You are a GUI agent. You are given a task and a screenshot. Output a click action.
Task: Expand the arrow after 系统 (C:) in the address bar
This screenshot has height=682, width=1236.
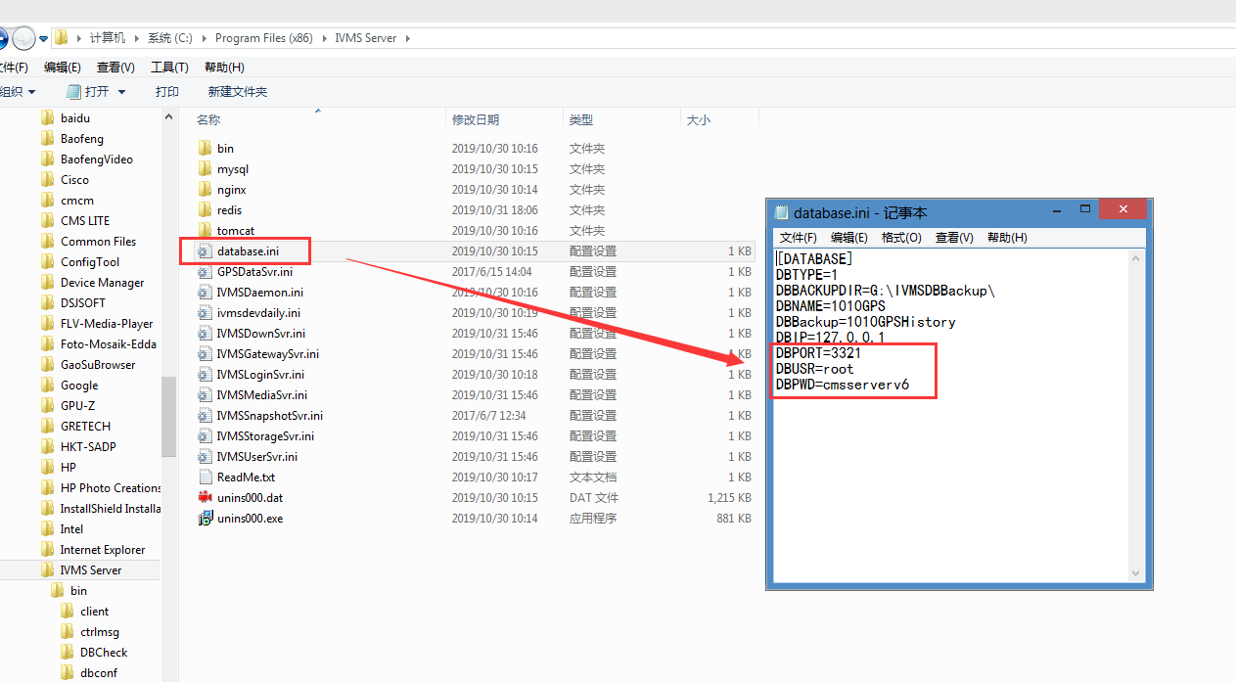click(x=205, y=38)
